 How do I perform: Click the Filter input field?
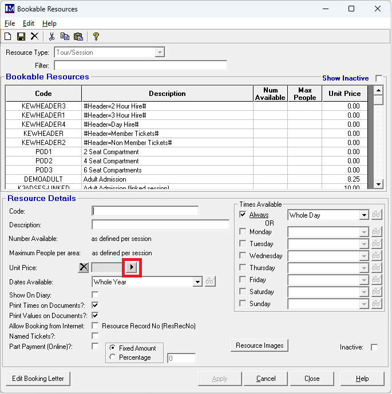pyautogui.click(x=140, y=65)
